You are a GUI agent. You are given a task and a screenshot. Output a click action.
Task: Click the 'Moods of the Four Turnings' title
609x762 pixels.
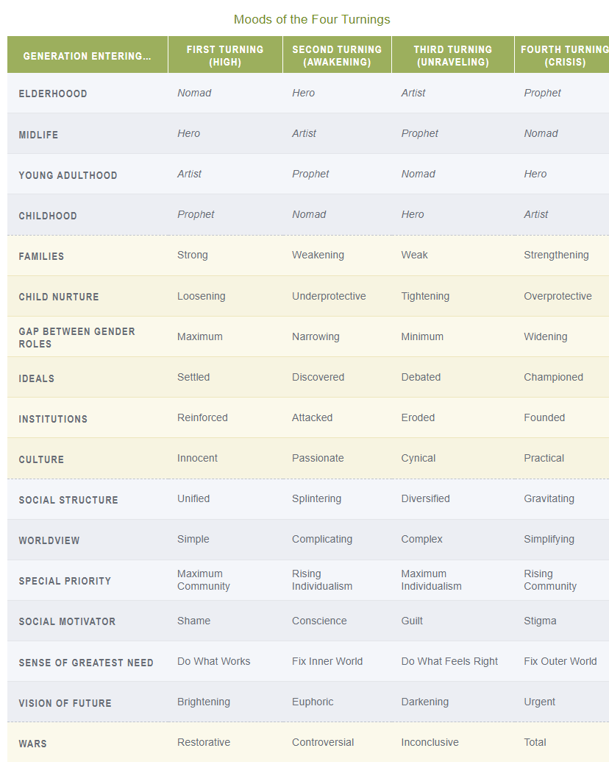pos(312,19)
